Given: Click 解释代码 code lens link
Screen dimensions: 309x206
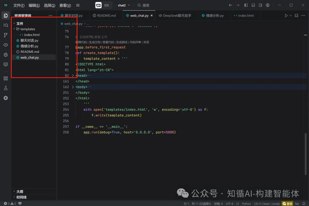Looking at the screenshot, I should 81,42.
